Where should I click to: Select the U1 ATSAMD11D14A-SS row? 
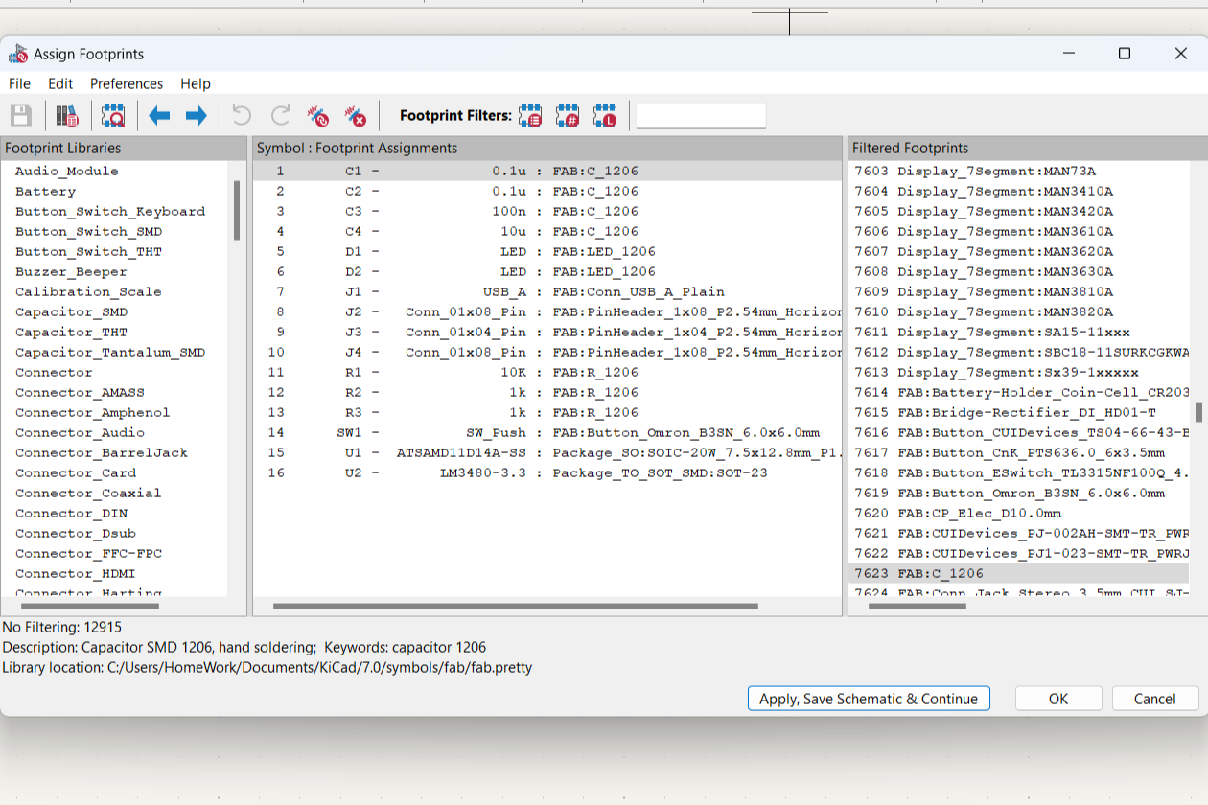(547, 452)
